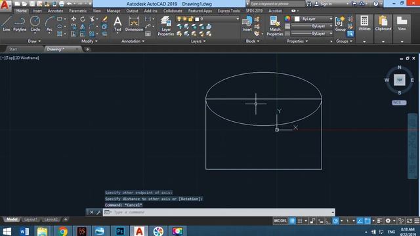Toggle ortho mode in status bar

[x=328, y=221]
